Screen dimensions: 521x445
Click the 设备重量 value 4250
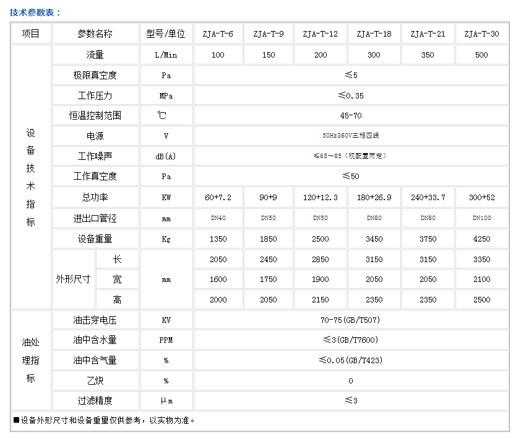pyautogui.click(x=481, y=239)
